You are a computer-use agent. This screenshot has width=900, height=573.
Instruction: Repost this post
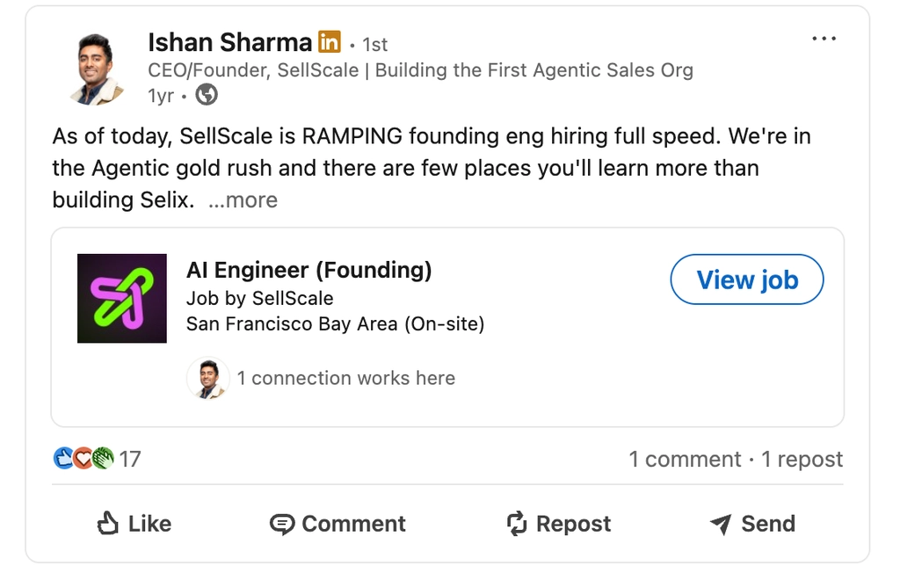point(559,524)
